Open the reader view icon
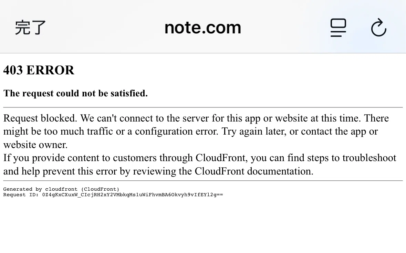The height and width of the screenshot is (253, 406). click(x=338, y=28)
